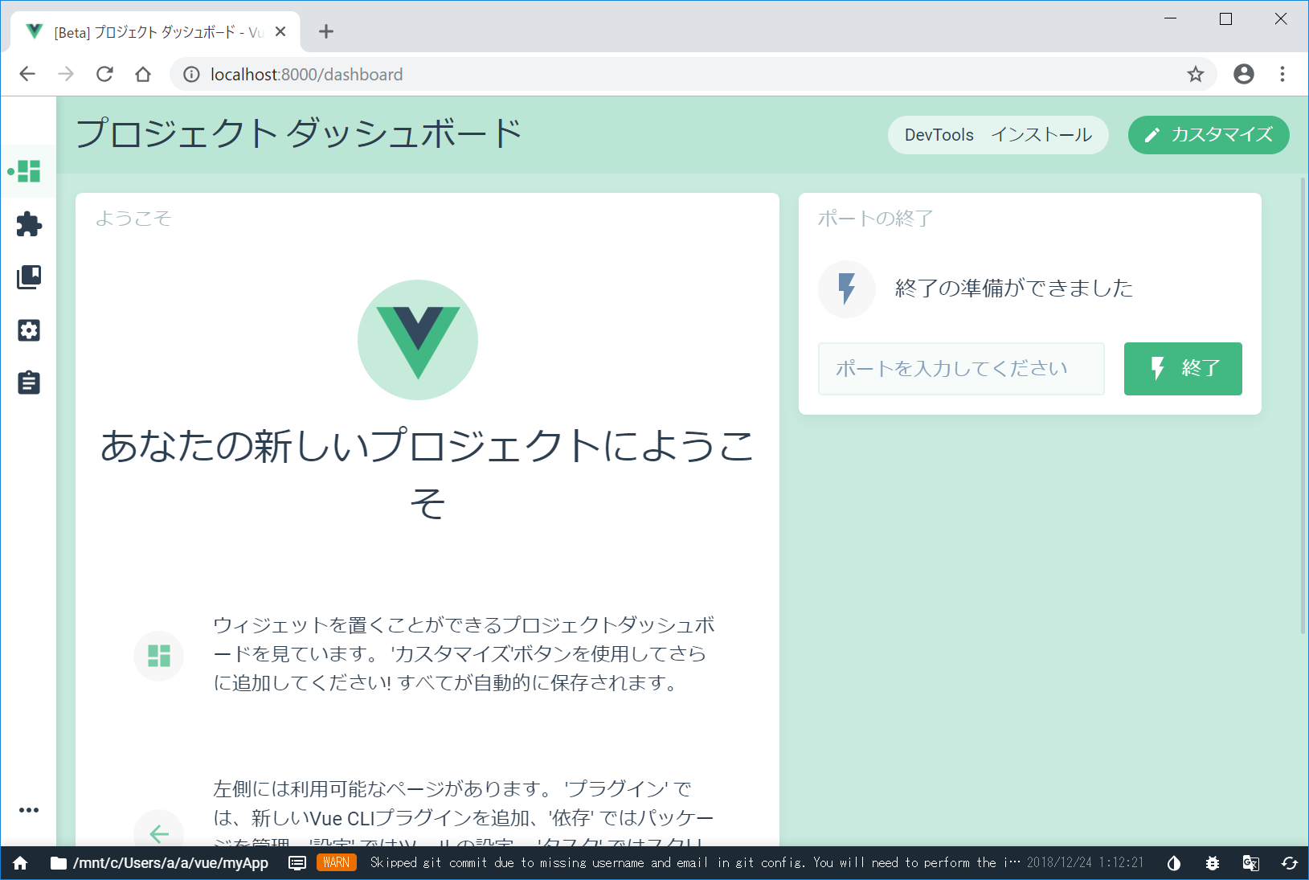Click the reset refresh icon in status bar
Image resolution: width=1309 pixels, height=880 pixels.
[x=1290, y=863]
